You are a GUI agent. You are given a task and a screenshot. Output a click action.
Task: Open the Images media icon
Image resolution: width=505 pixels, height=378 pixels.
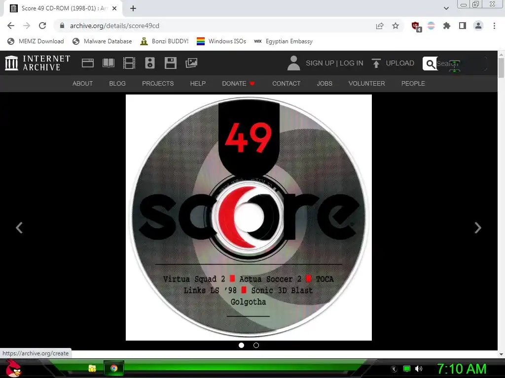point(191,63)
